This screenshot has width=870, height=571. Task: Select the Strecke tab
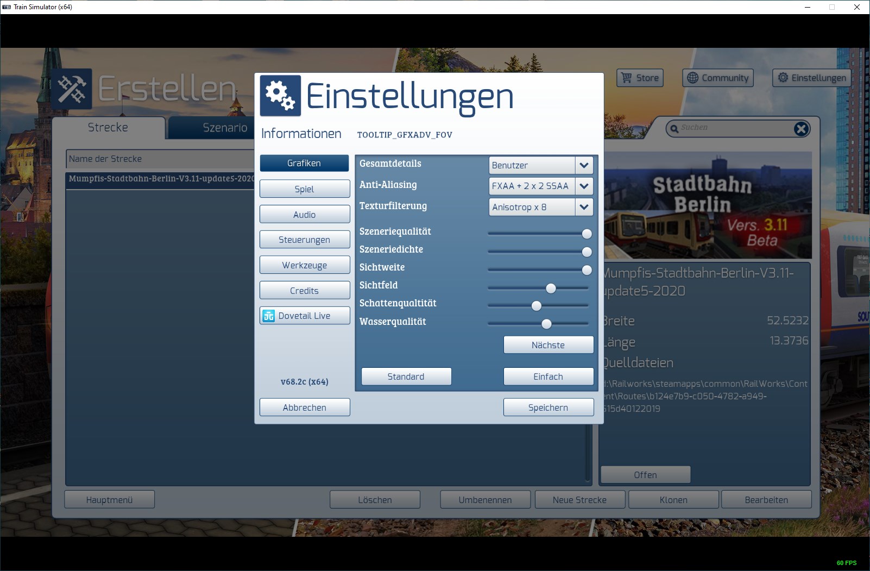click(x=109, y=128)
